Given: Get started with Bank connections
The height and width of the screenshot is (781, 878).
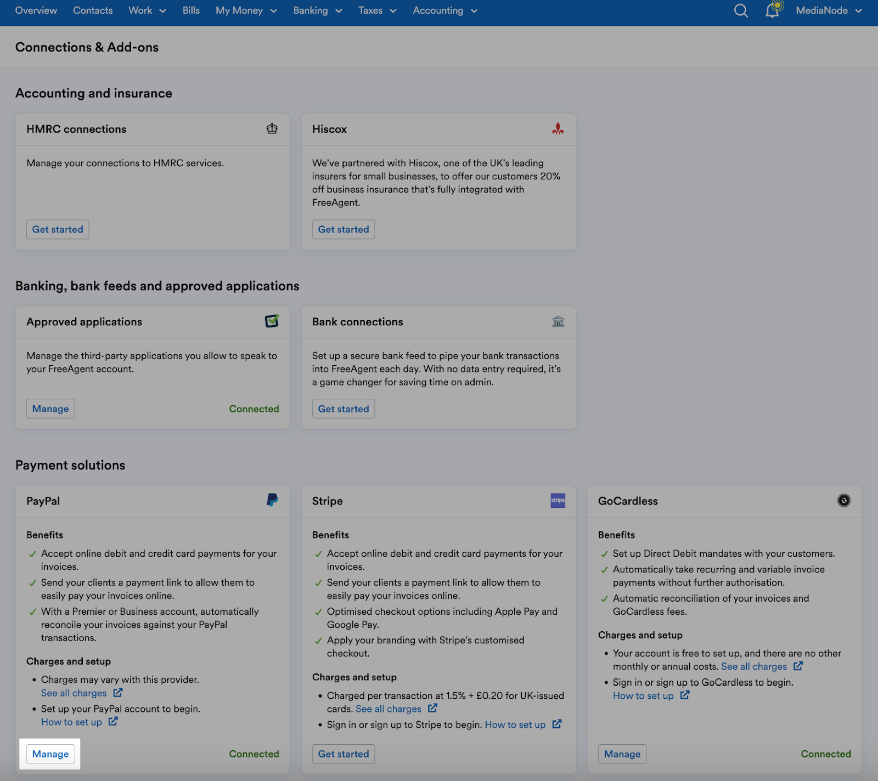Looking at the screenshot, I should (344, 409).
